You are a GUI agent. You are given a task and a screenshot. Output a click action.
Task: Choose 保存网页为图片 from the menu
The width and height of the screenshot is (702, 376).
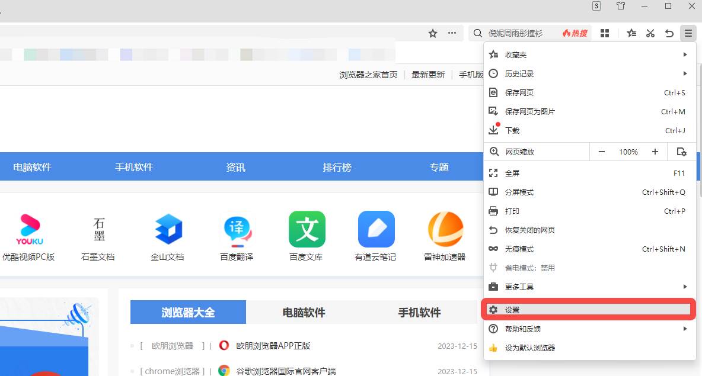coord(590,111)
